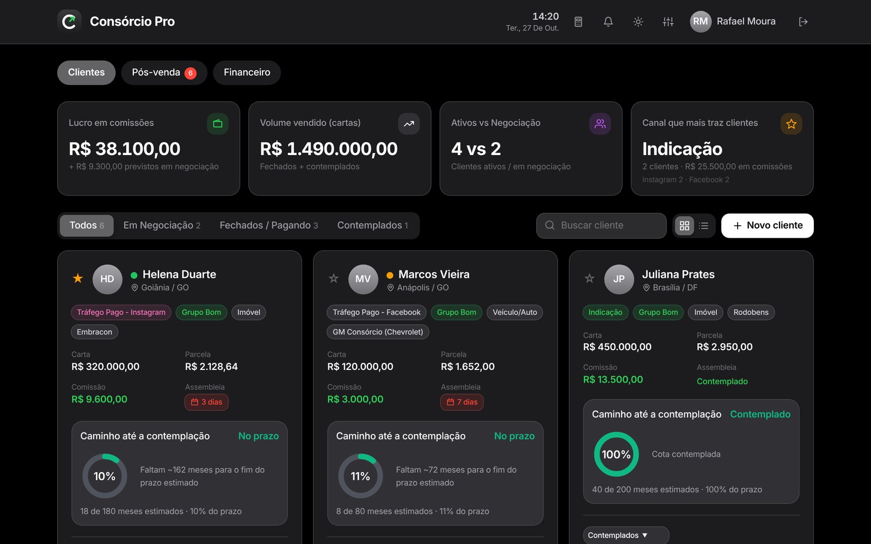This screenshot has height=544, width=871.
Task: Click the GM Consórcio (Chevrolet) tag
Action: 378,332
